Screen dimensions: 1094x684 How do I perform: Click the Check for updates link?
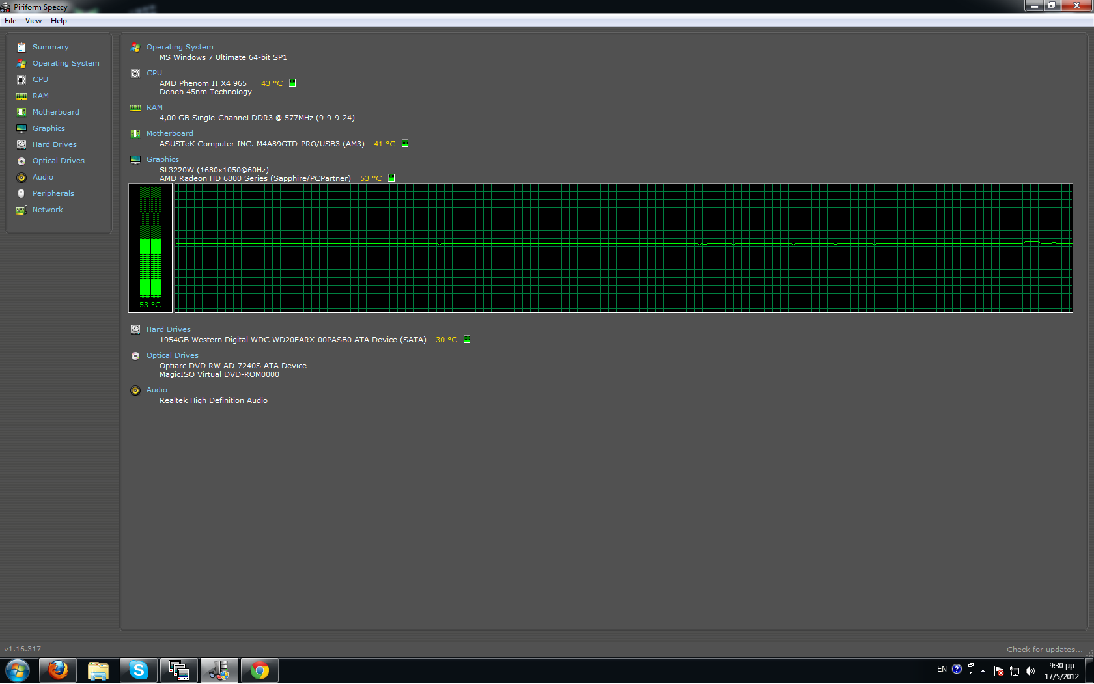[1045, 650]
